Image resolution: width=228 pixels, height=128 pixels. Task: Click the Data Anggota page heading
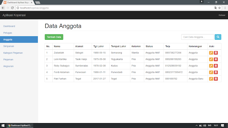point(63,26)
